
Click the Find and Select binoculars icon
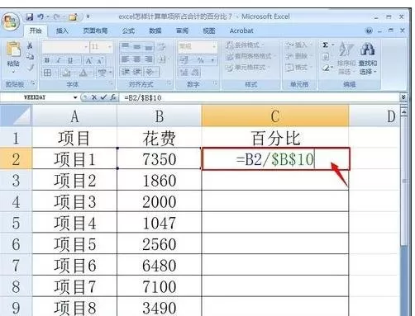click(x=368, y=50)
